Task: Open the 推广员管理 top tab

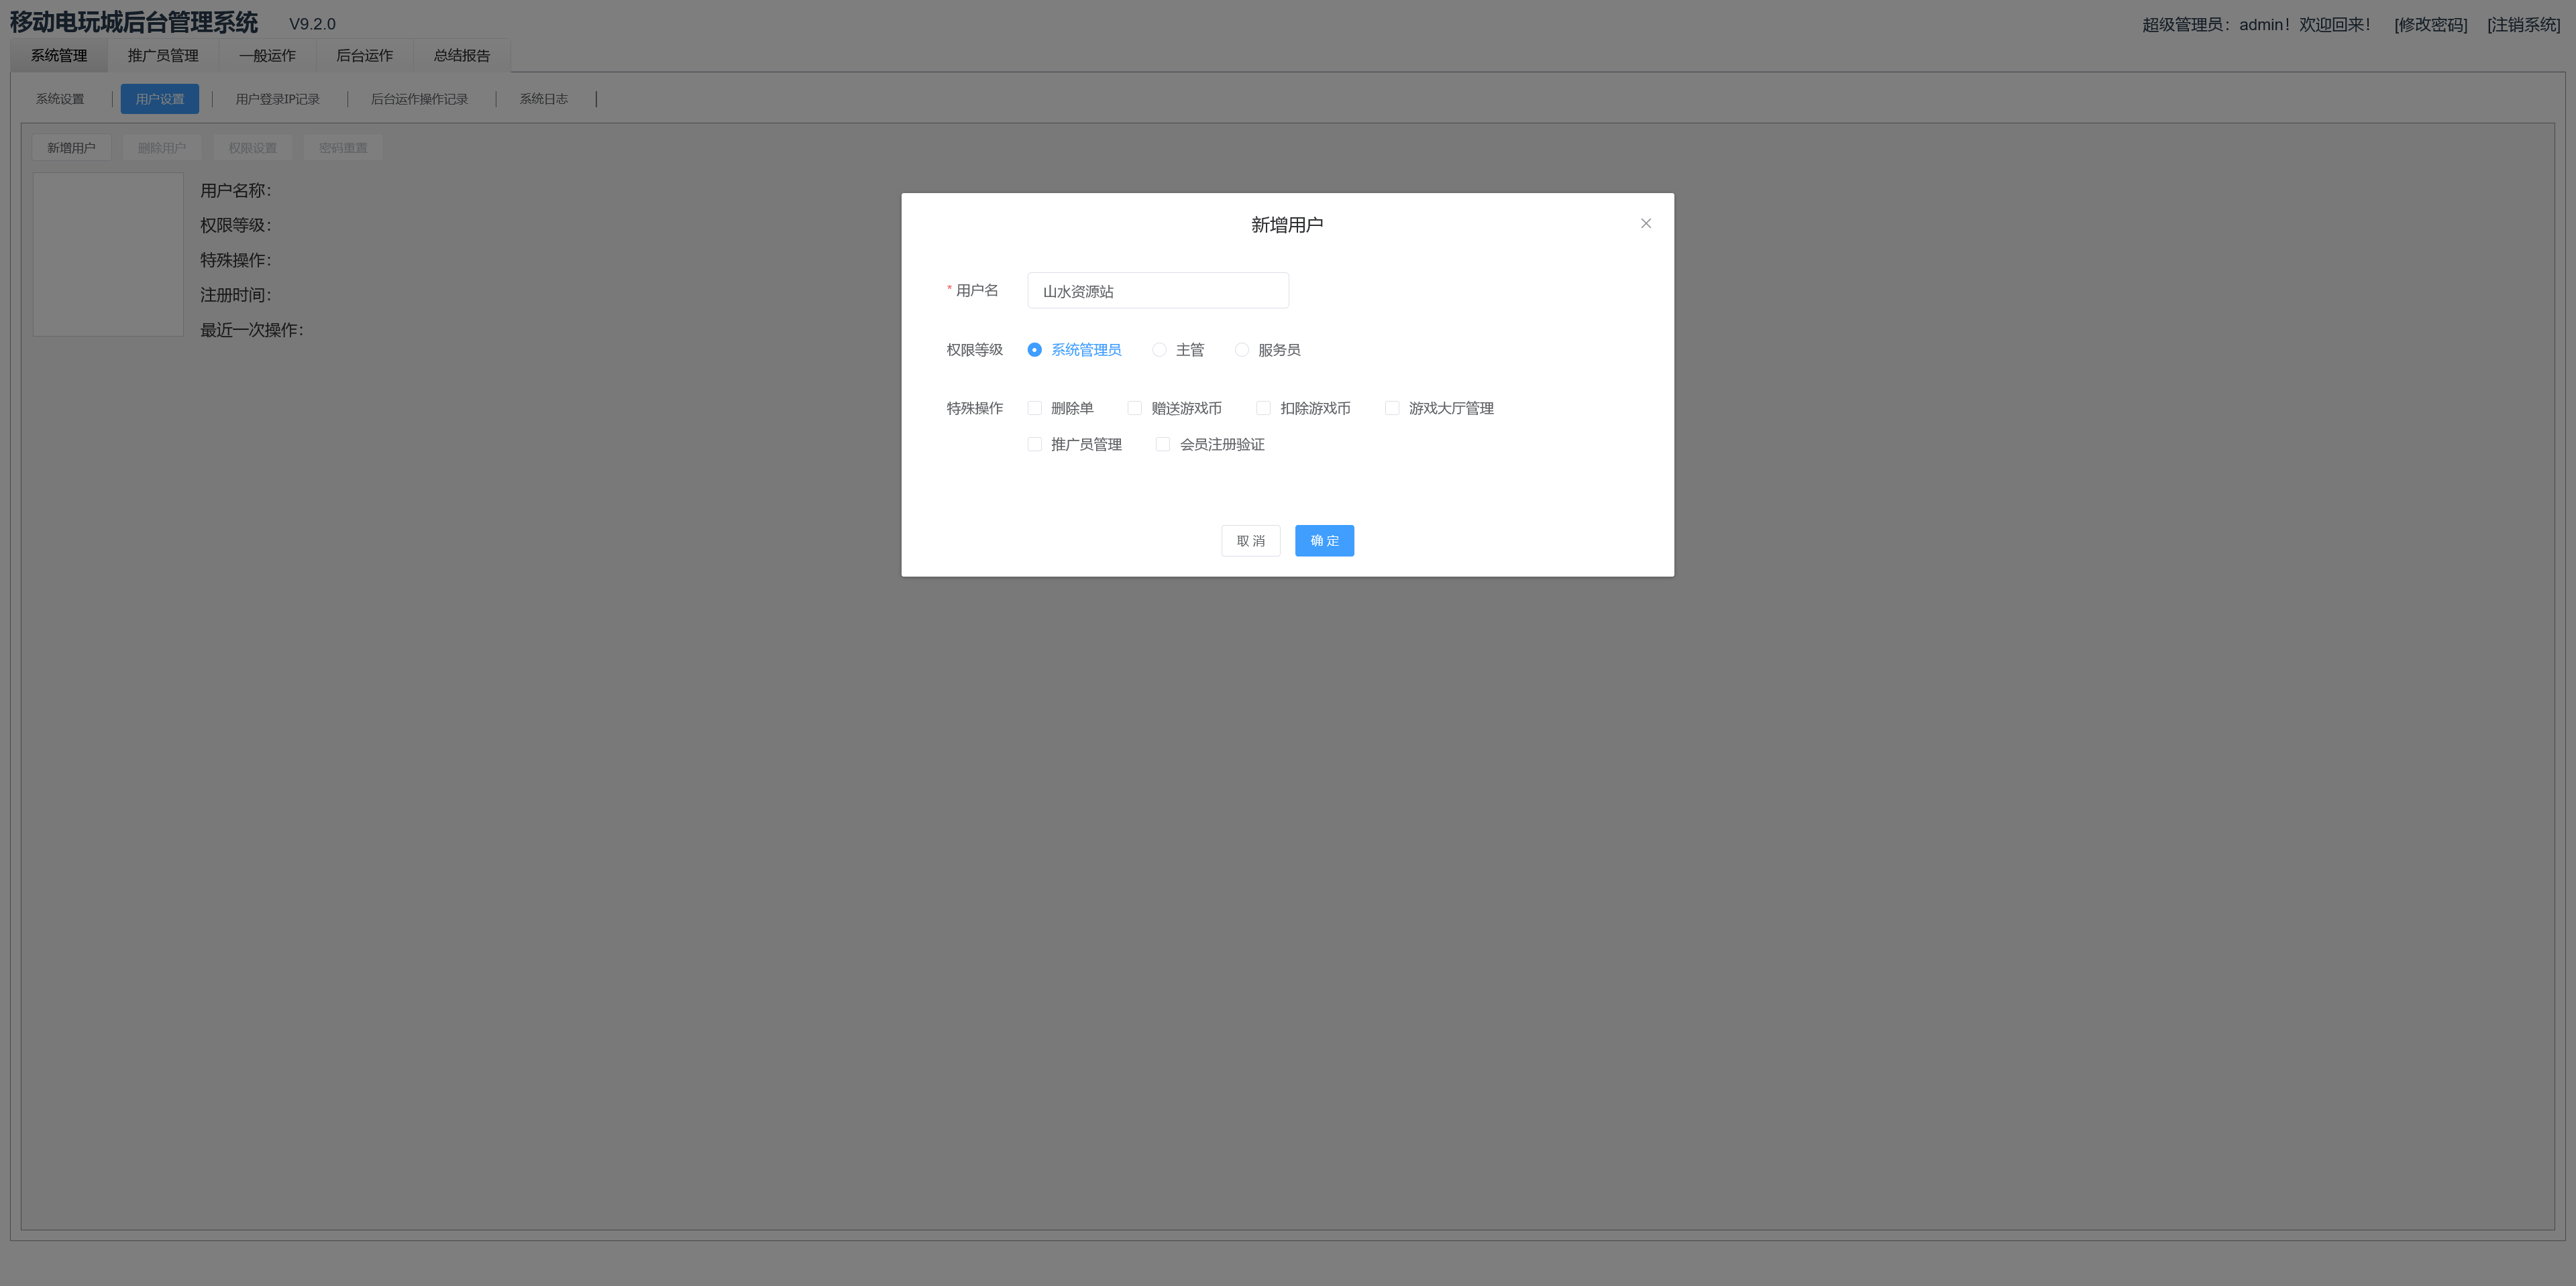Action: [163, 56]
